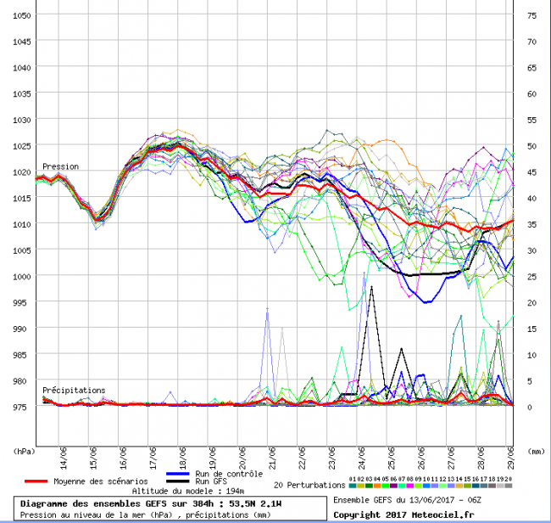Click the 'Précipitations' label on the chart
Viewport: 551px width, 523px height.
tap(75, 390)
